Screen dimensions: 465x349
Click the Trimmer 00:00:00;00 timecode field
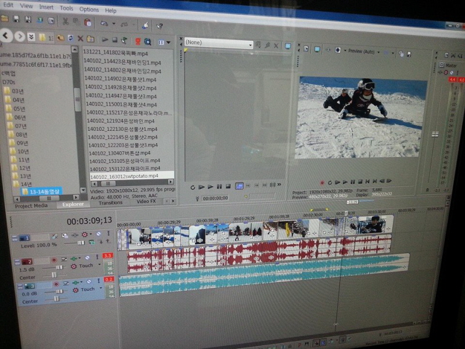pyautogui.click(x=215, y=198)
